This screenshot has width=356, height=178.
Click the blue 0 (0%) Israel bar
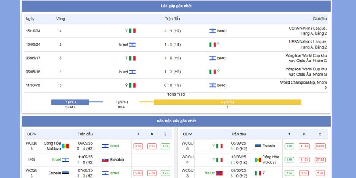click(70, 102)
